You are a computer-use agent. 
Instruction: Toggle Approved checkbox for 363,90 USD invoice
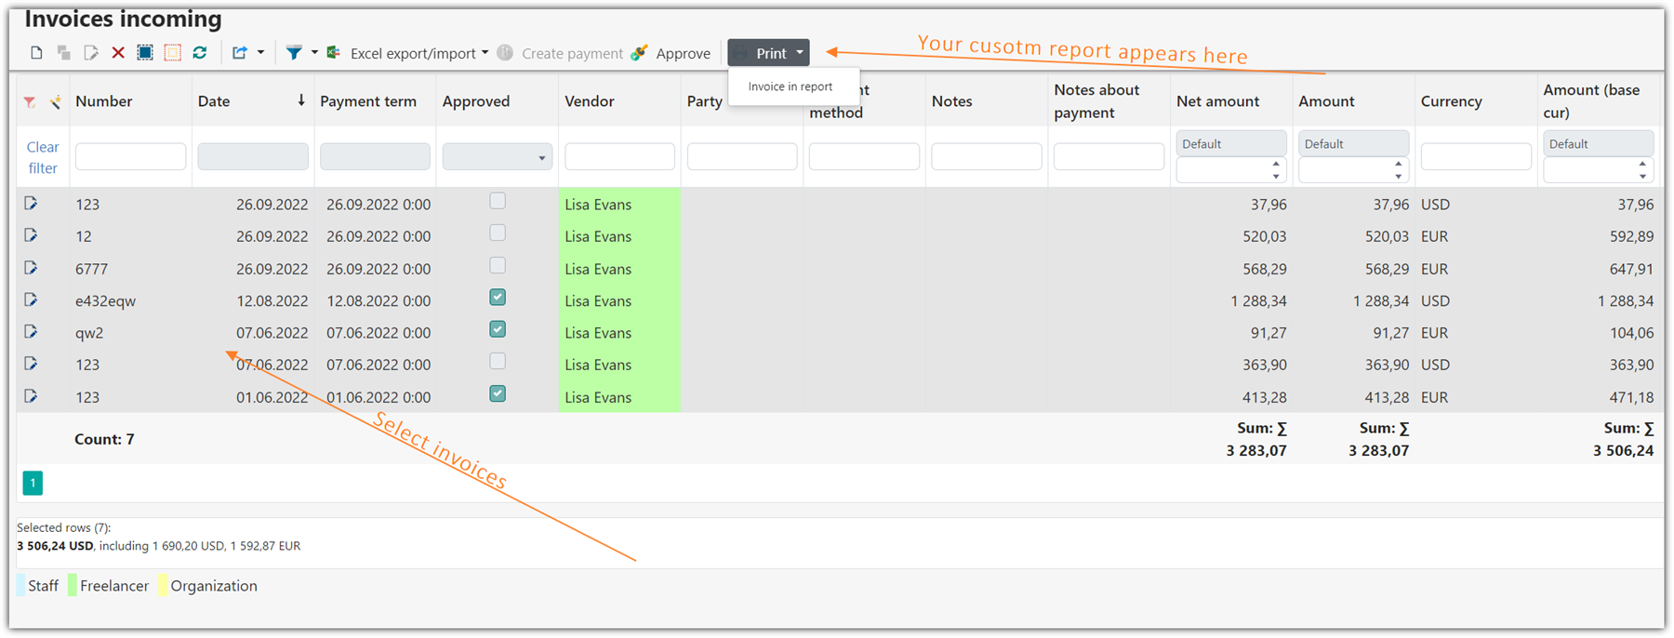(498, 361)
